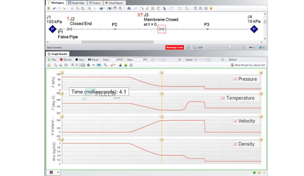Select the J1 100 kPa tank junction
The width and height of the screenshot is (304, 176).
pyautogui.click(x=52, y=29)
